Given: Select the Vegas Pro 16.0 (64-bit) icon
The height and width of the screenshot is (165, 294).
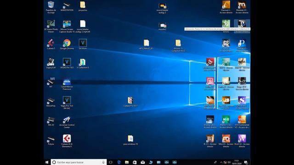Looking at the screenshot, I should (67, 103).
